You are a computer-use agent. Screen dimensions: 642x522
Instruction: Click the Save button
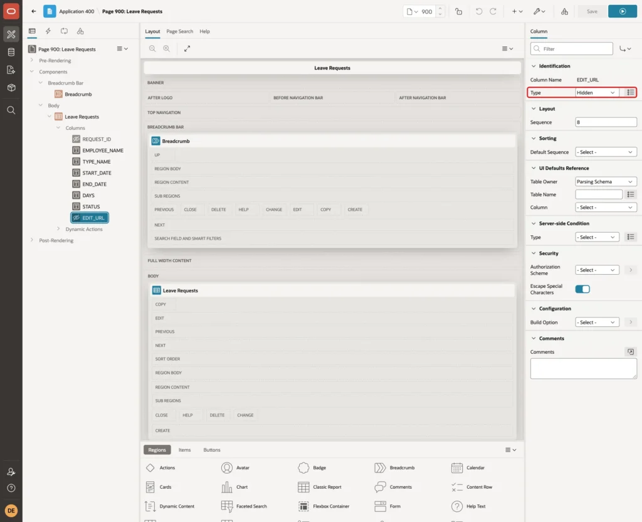pos(592,11)
